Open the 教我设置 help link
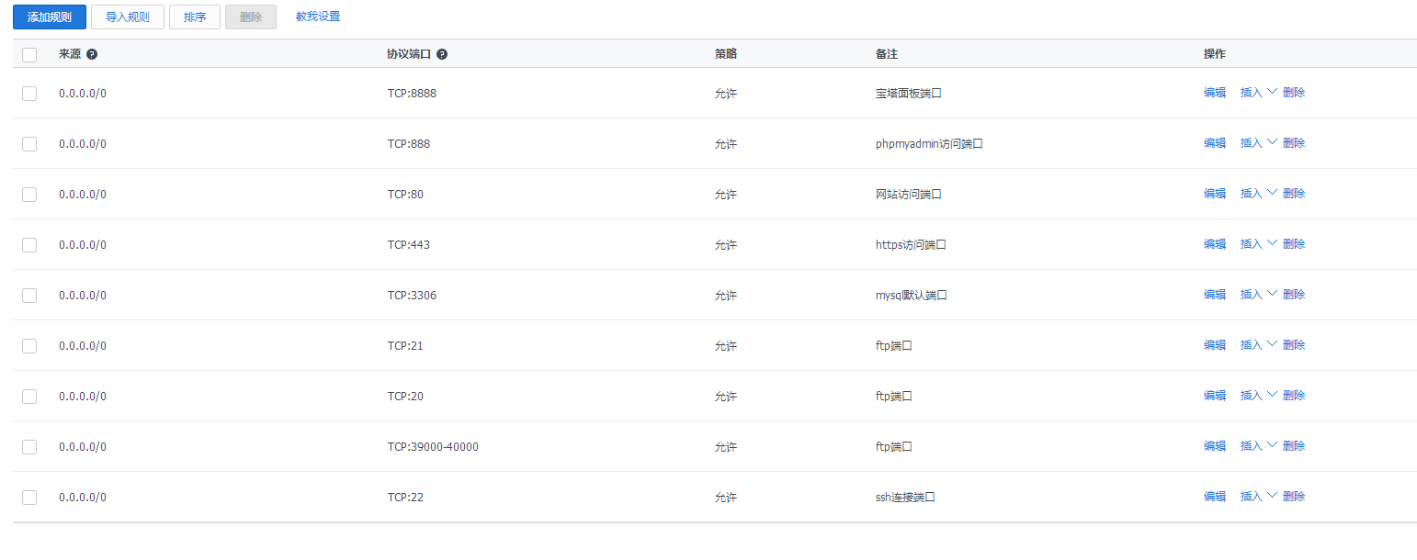The width and height of the screenshot is (1417, 560). [x=318, y=17]
